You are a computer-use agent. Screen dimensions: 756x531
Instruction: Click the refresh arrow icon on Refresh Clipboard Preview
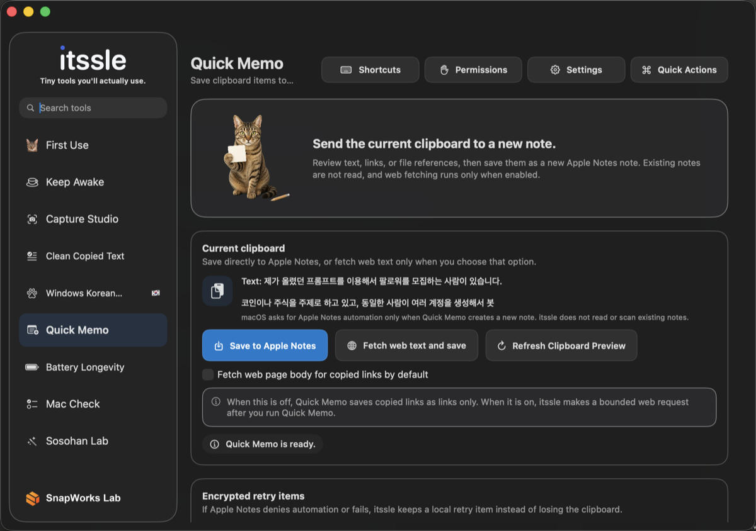501,346
